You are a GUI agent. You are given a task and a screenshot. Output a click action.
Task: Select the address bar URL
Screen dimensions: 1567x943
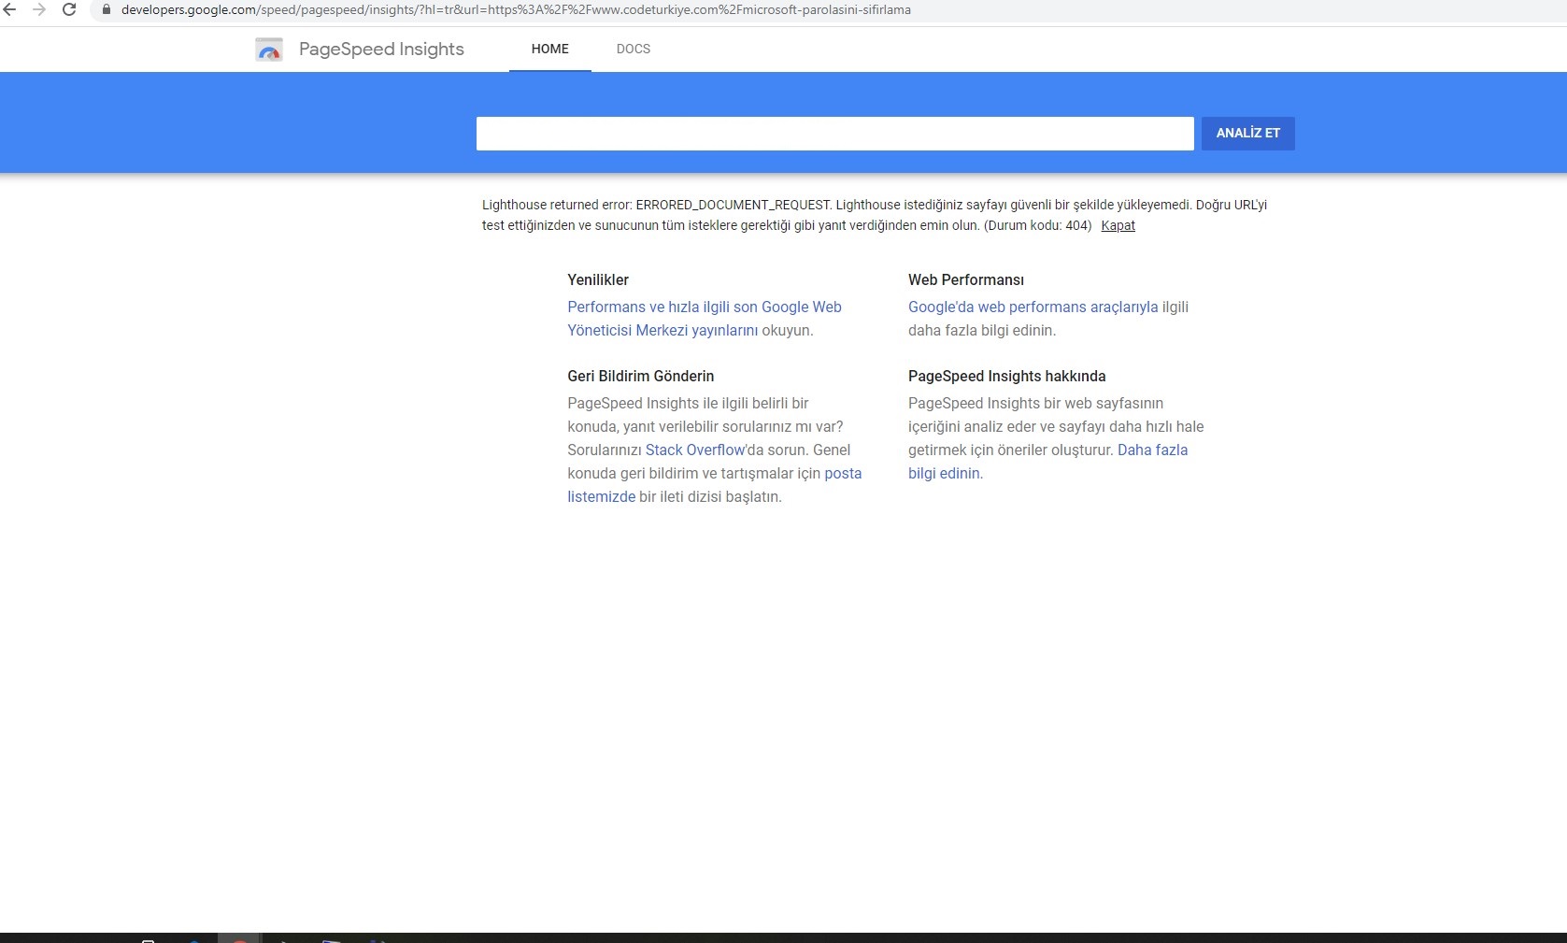tap(516, 9)
